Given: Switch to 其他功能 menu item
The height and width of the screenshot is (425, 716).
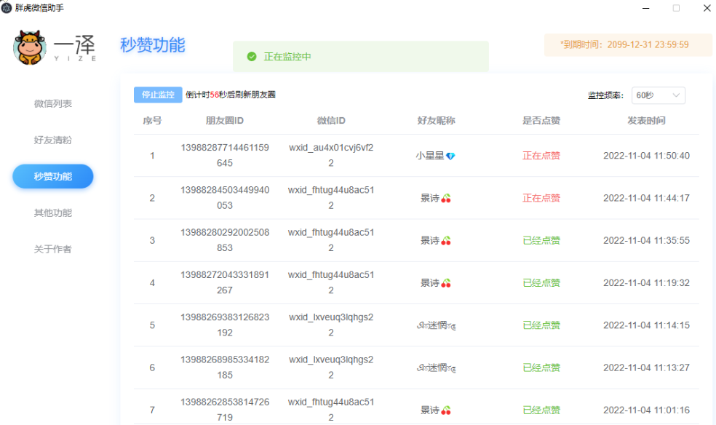Looking at the screenshot, I should [53, 213].
